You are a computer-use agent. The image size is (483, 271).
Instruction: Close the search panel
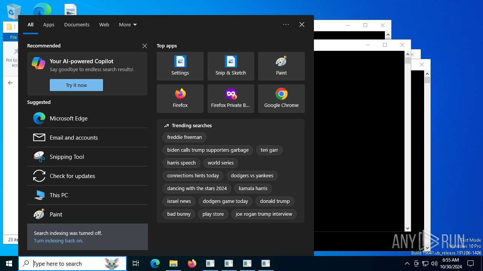tap(302, 24)
